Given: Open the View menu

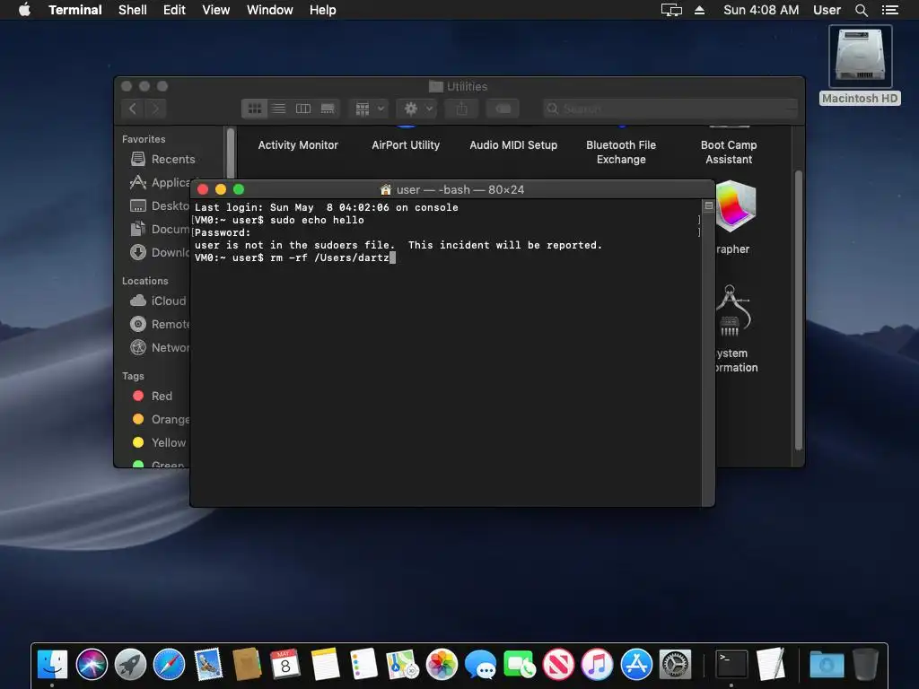Looking at the screenshot, I should [x=215, y=10].
